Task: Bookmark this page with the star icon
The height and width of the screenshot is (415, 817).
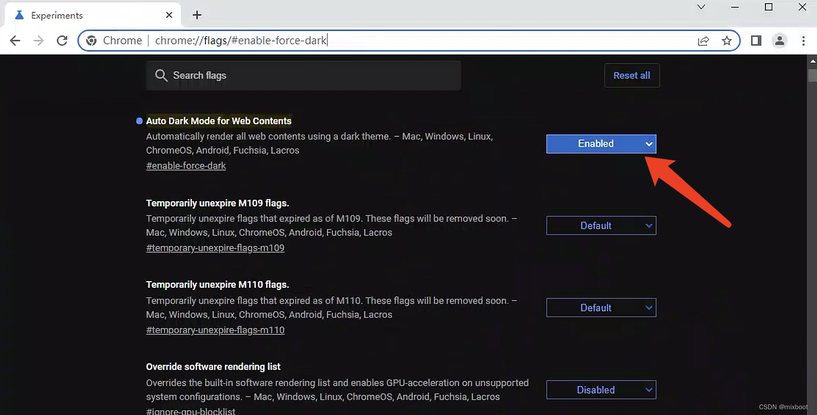Action: 727,40
